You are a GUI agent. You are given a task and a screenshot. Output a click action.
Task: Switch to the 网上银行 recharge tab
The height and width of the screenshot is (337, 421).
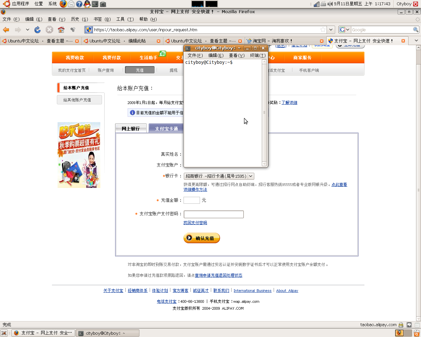131,128
